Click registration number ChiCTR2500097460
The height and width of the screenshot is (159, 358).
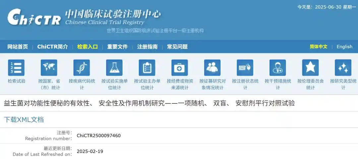pos(99,136)
